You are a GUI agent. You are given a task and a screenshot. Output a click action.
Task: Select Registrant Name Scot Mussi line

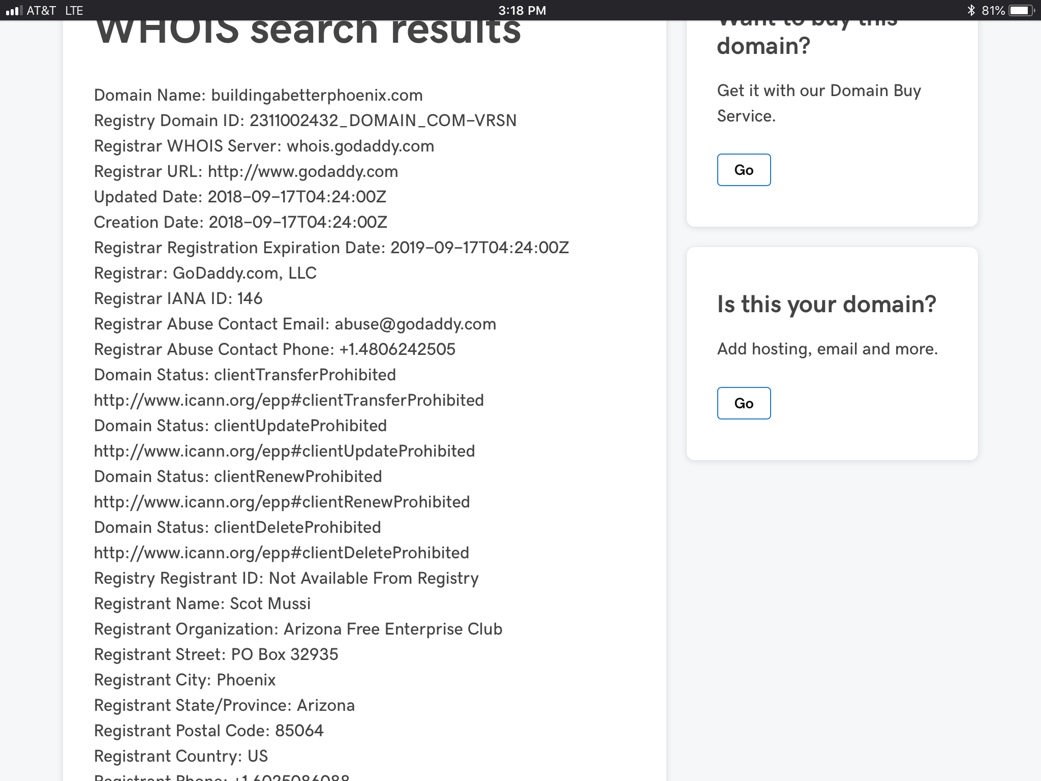(202, 604)
